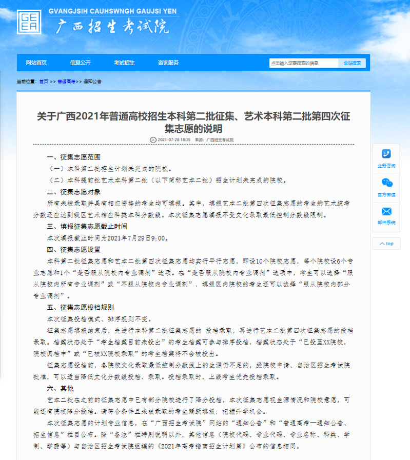410x460 pixels.
Task: Click heading 六、其他
Action: [x=60, y=388]
